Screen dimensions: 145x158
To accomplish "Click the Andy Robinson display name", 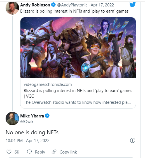I will [35, 5].
